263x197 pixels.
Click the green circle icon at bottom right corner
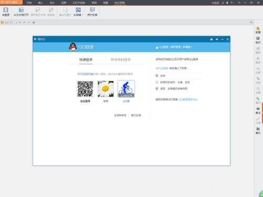[261, 194]
